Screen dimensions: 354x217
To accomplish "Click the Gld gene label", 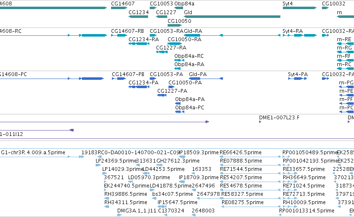I will (x=188, y=12).
